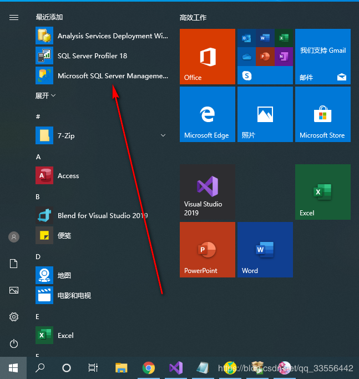
Task: Expand the 展开 recently added list
Action: point(45,95)
